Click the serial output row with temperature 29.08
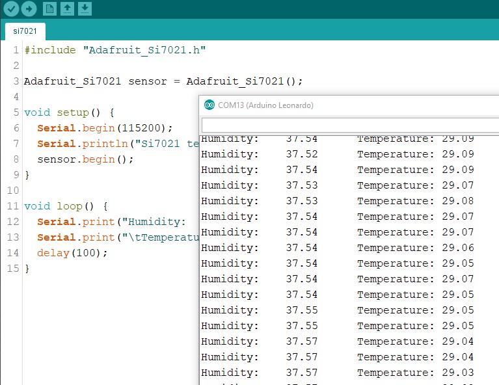This screenshot has width=499, height=385. [338, 201]
